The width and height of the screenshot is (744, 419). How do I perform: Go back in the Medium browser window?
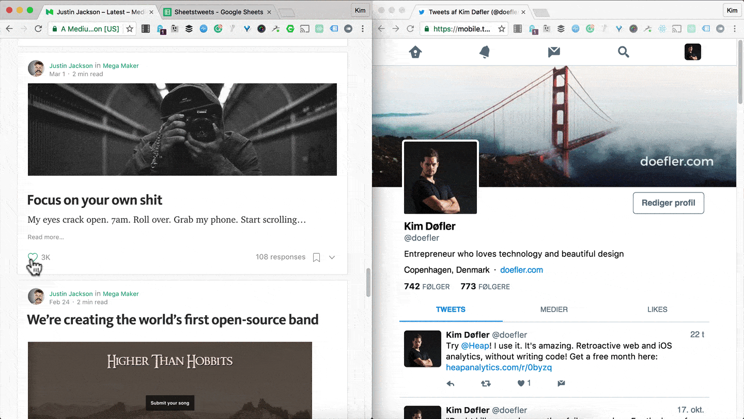(x=9, y=29)
